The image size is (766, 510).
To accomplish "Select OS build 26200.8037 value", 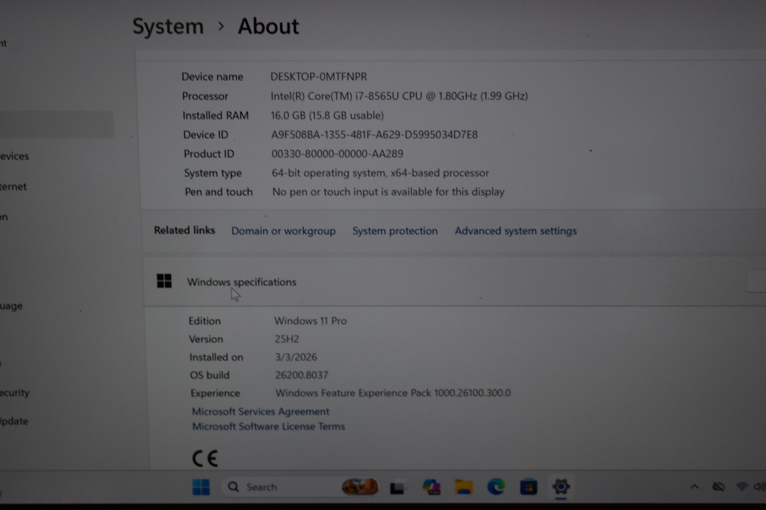I will point(302,375).
